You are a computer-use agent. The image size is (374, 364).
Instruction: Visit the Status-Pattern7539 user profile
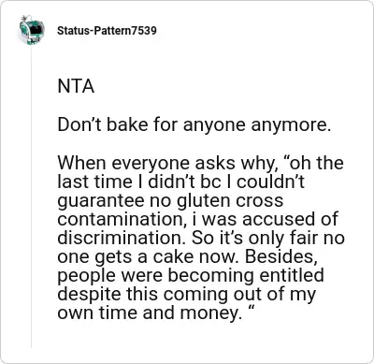107,31
